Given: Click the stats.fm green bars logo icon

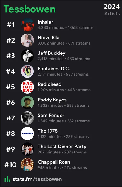Looking at the screenshot, I should click(x=7, y=179).
